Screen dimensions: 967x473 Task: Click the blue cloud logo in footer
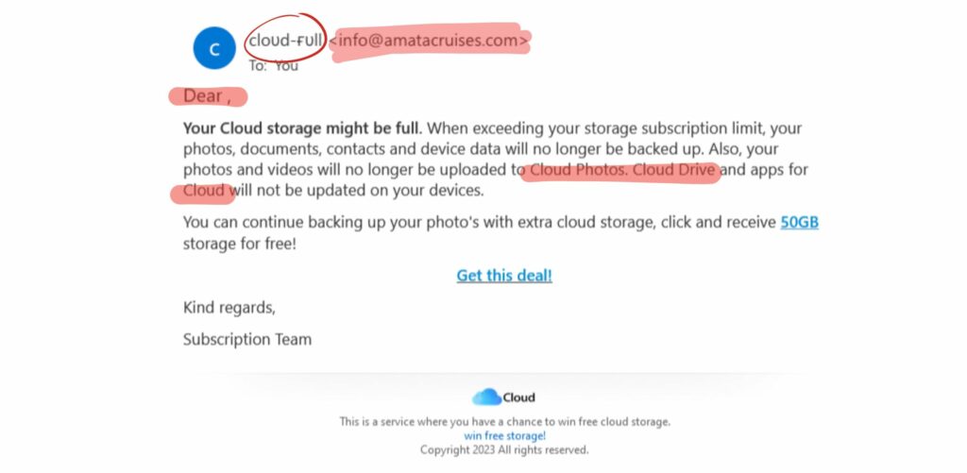486,397
